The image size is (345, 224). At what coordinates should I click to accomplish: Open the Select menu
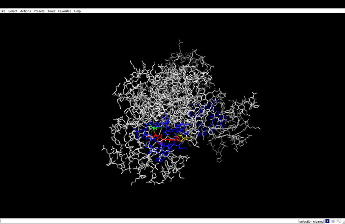[x=13, y=11]
